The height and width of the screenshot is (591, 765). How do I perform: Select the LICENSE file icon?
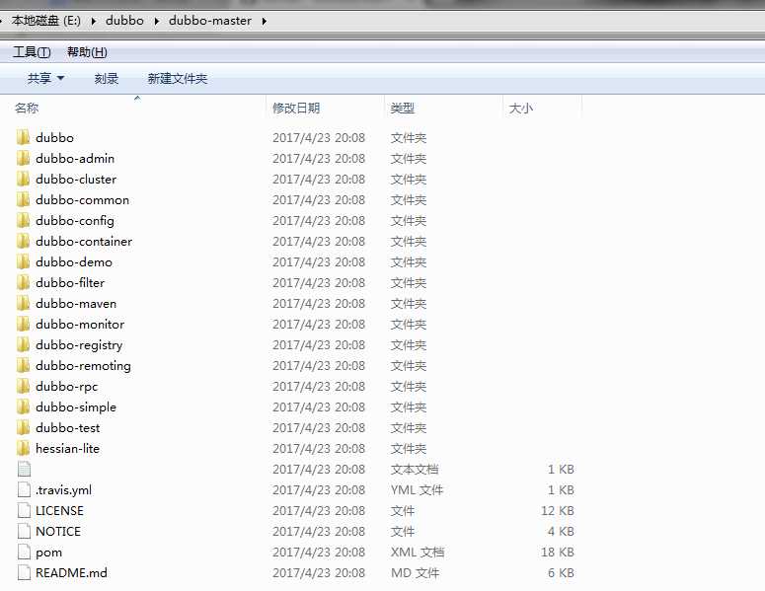coord(24,510)
